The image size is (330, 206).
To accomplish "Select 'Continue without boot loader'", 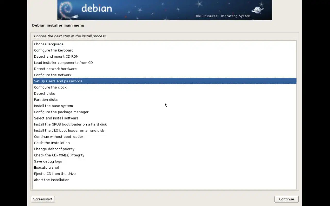I will [x=164, y=137].
